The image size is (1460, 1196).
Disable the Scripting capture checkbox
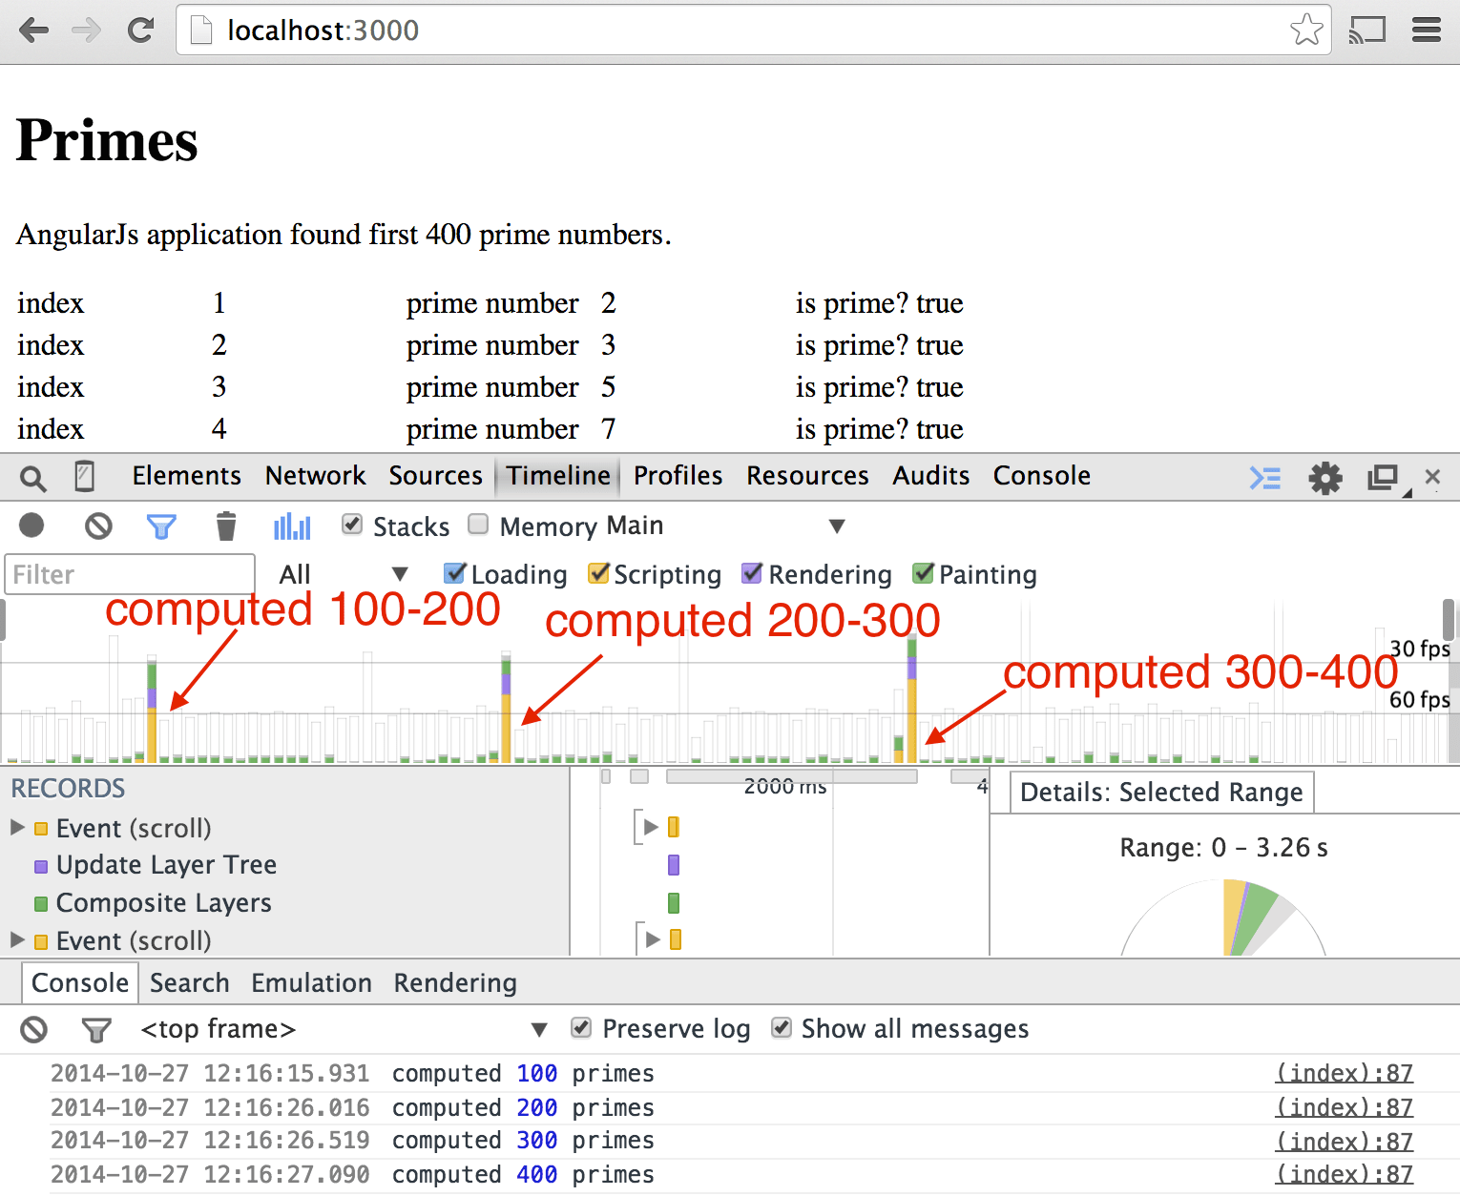click(598, 573)
